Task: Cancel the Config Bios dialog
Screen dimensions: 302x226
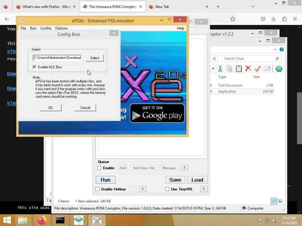Action: coord(85,108)
